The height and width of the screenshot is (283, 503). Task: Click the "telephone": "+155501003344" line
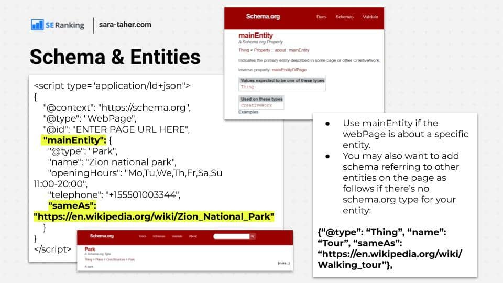click(114, 195)
